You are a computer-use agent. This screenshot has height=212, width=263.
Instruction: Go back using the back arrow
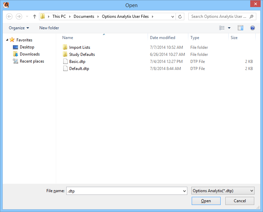tap(9, 16)
